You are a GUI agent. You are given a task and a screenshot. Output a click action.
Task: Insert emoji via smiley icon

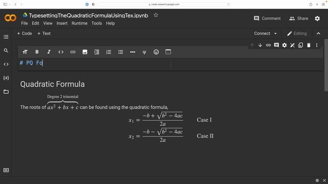[156, 52]
